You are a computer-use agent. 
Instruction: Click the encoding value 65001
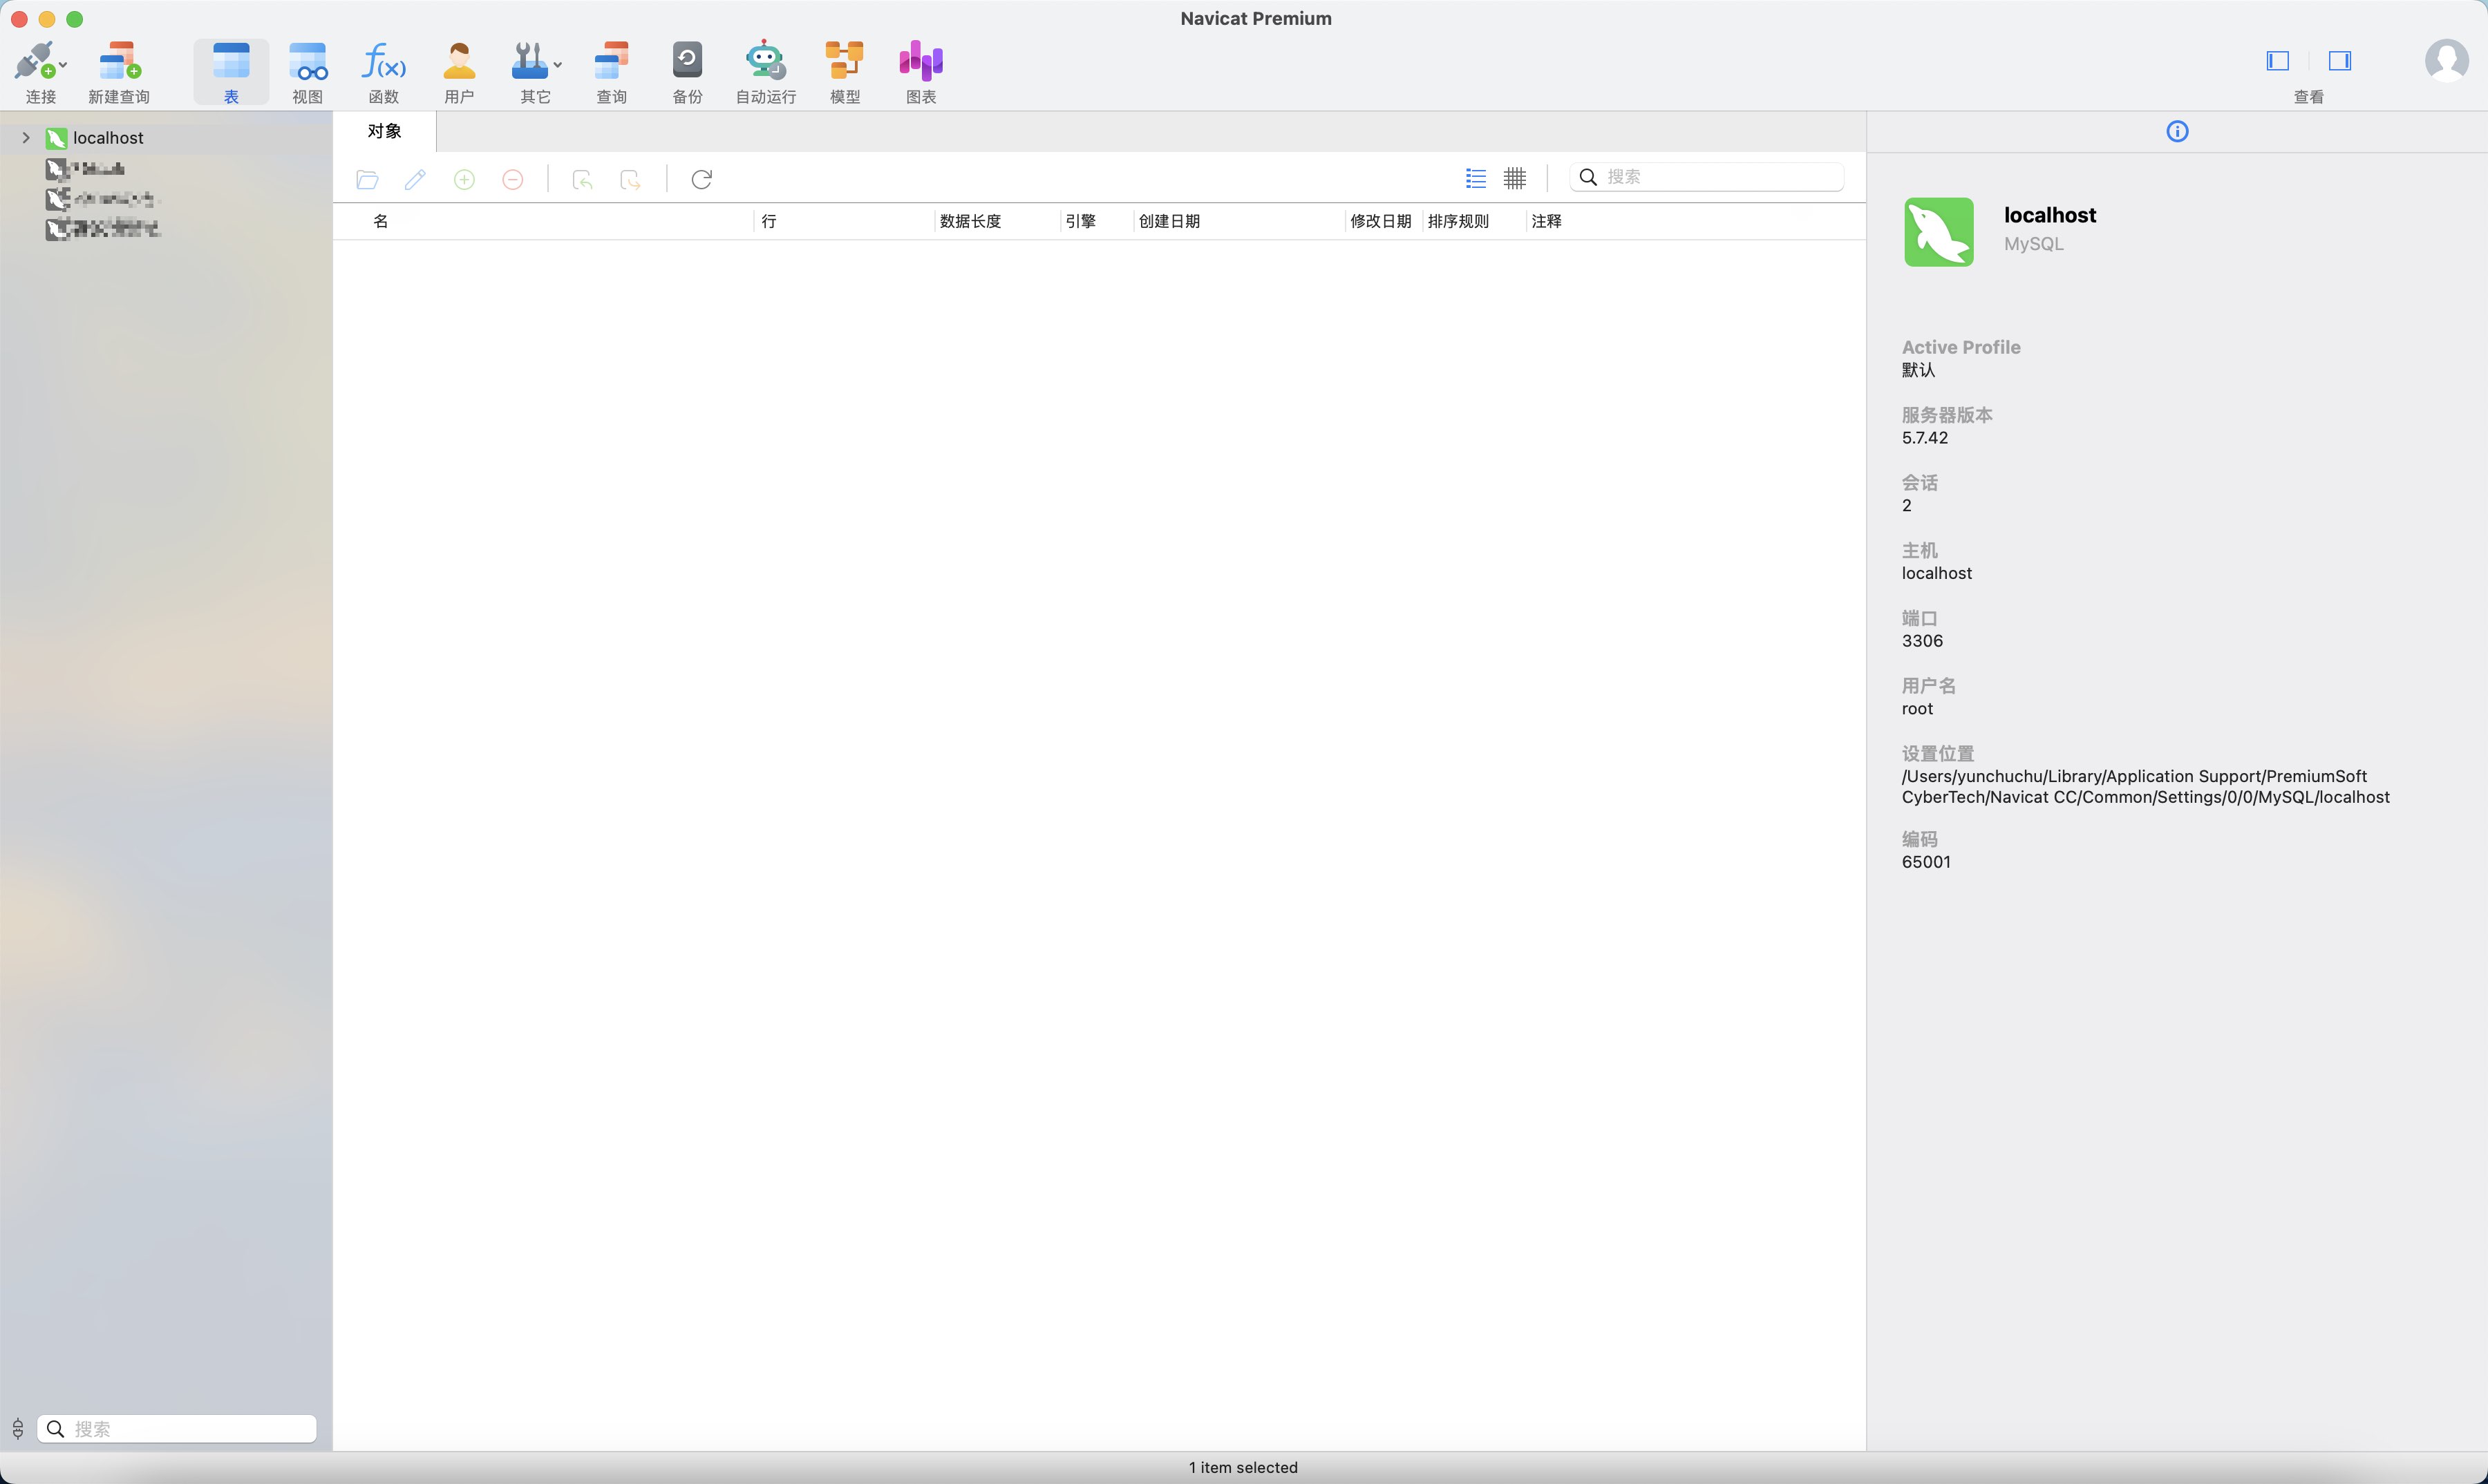pos(1925,862)
